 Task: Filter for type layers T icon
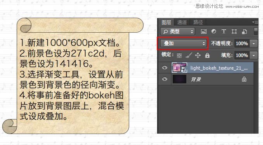pos(224,31)
